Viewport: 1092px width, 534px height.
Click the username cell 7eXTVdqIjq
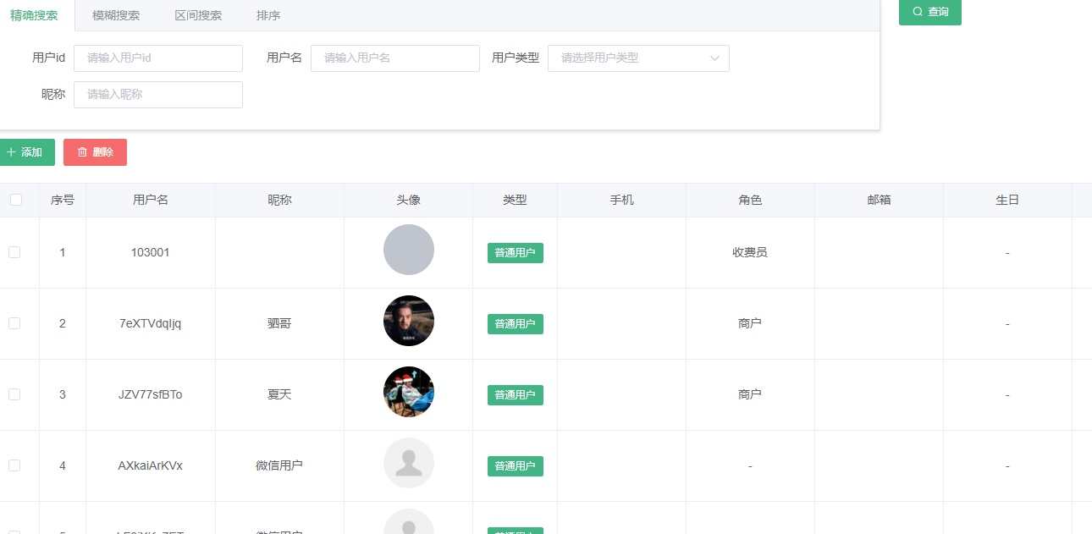151,323
